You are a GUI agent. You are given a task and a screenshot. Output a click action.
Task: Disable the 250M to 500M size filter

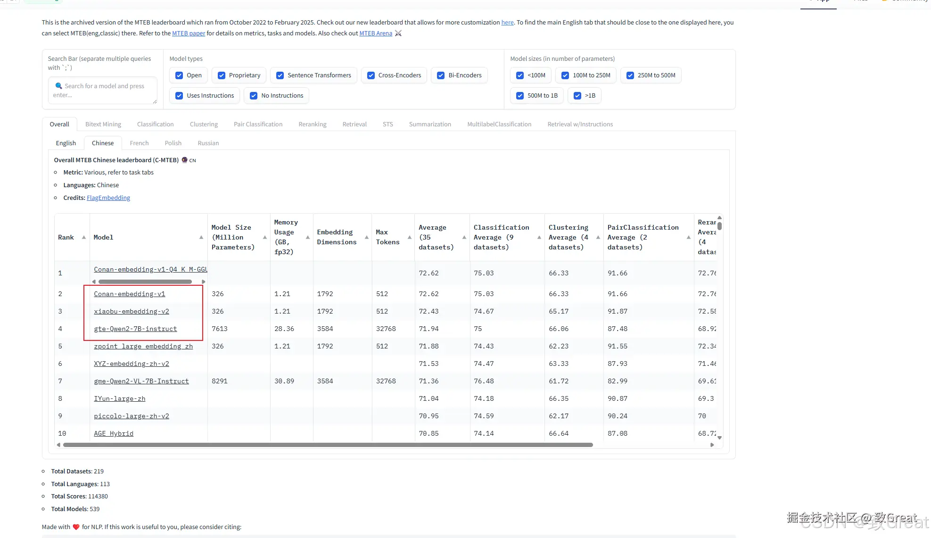pyautogui.click(x=630, y=75)
